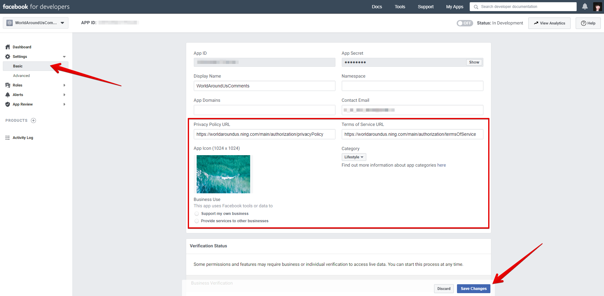Click the Activity Log list icon
This screenshot has width=604, height=296.
click(8, 138)
